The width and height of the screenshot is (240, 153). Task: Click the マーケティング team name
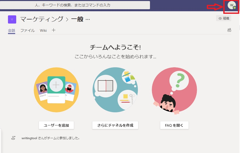point(42,19)
